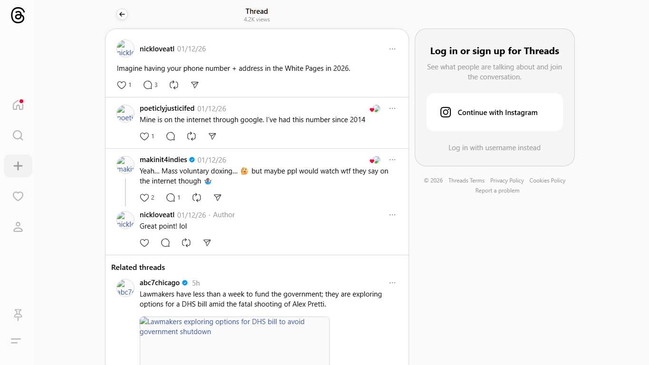Go to Home in sidebar
The image size is (649, 365).
click(x=18, y=105)
